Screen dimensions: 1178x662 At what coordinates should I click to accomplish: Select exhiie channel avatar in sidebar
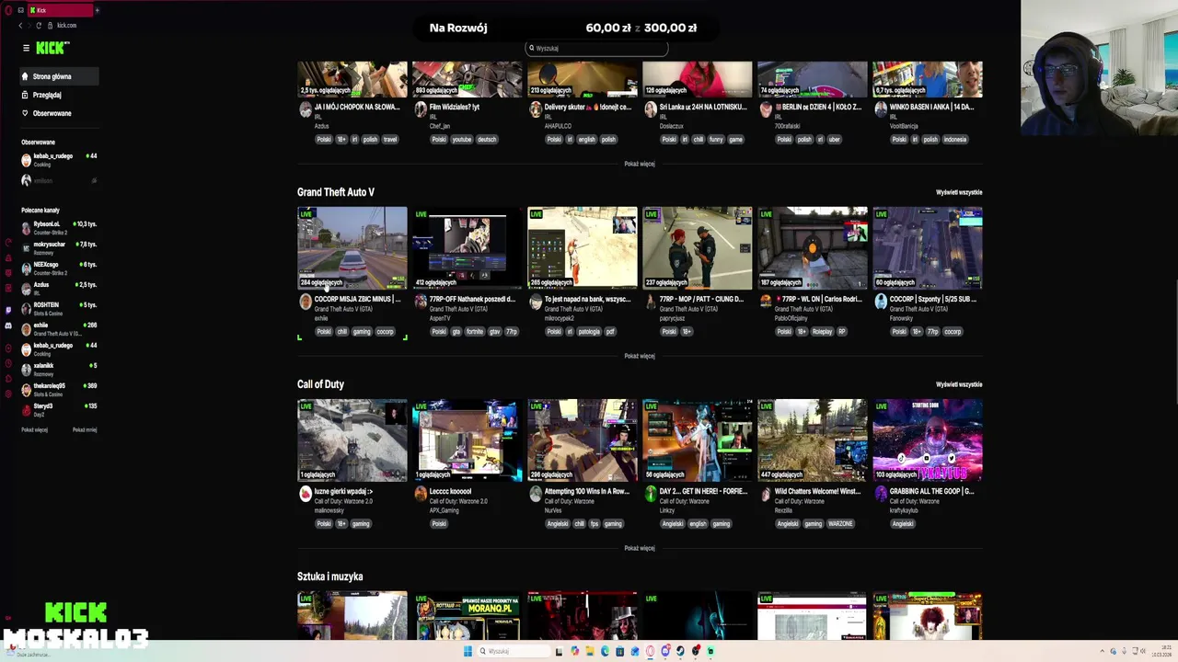click(x=26, y=328)
